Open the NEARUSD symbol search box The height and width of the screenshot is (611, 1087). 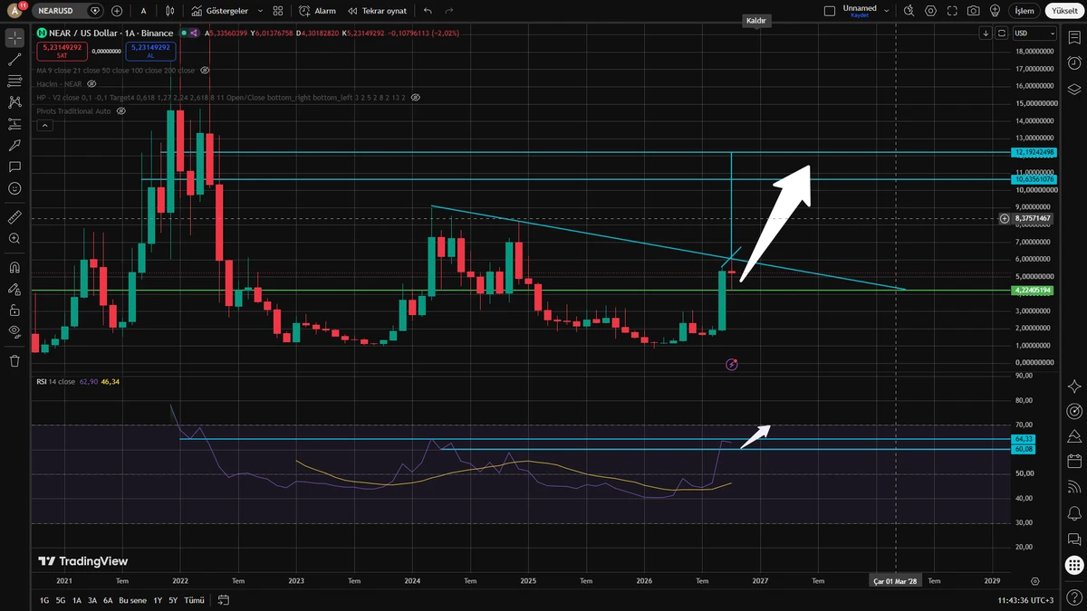(x=69, y=11)
